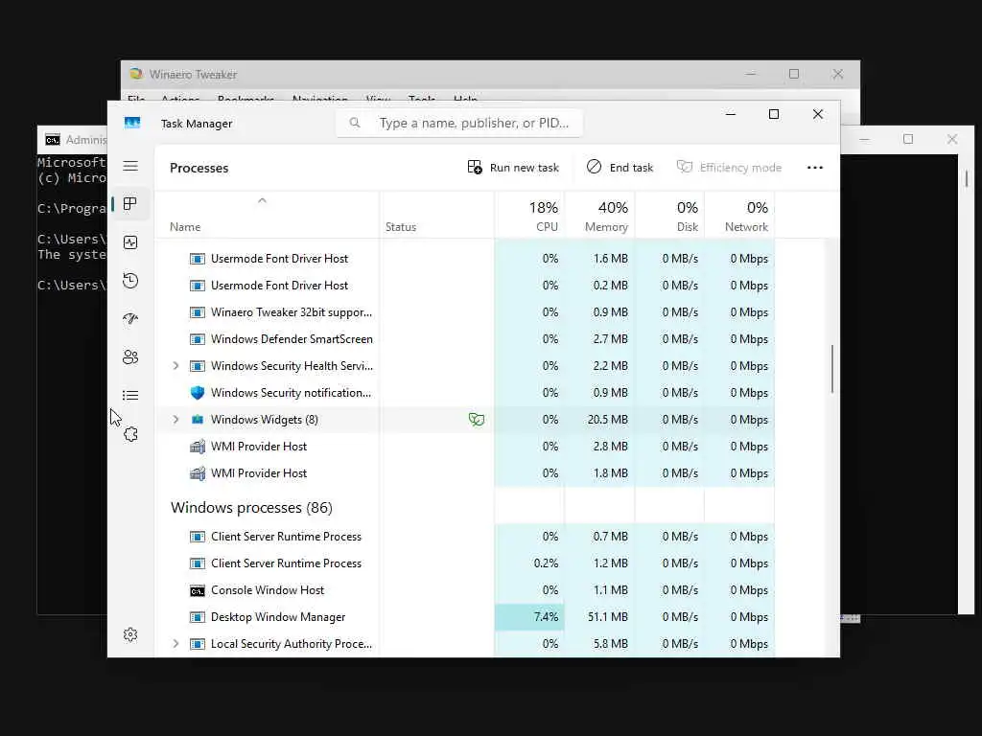Sort by the Network column header
This screenshot has height=736, width=982.
point(739,216)
